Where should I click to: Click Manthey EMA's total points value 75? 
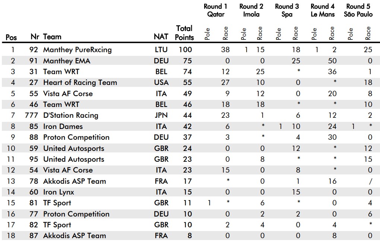187,61
